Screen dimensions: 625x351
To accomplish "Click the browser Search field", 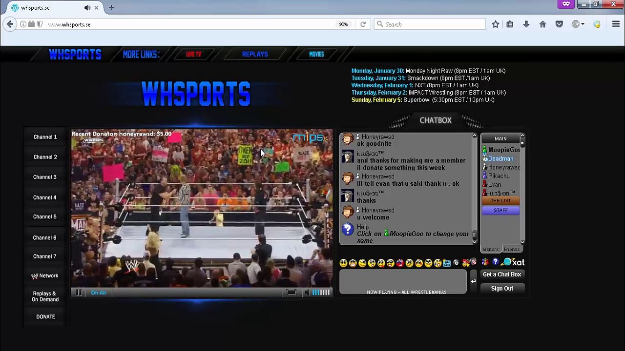I will pos(430,24).
